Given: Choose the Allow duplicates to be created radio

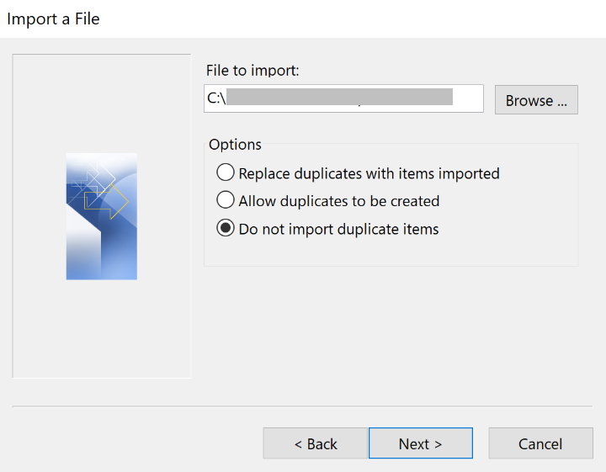Looking at the screenshot, I should [x=225, y=201].
